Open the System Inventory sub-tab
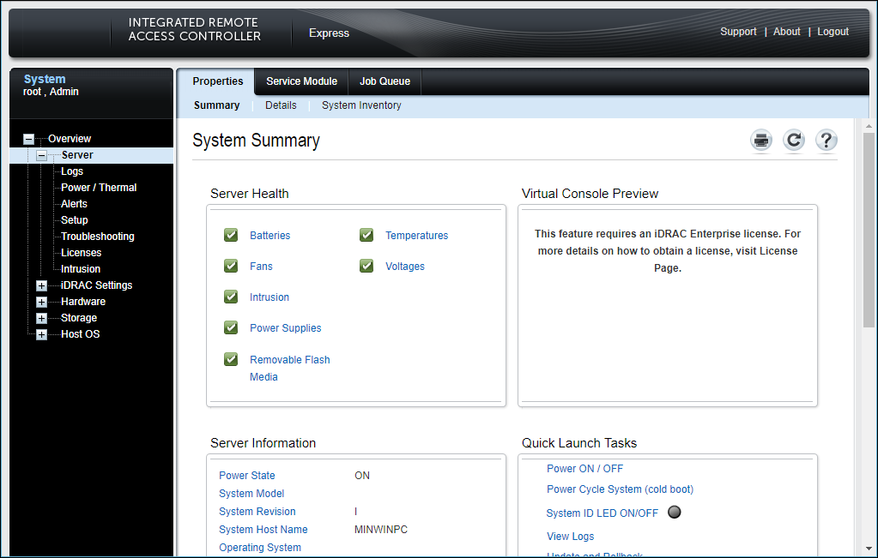878x558 pixels. (x=361, y=105)
